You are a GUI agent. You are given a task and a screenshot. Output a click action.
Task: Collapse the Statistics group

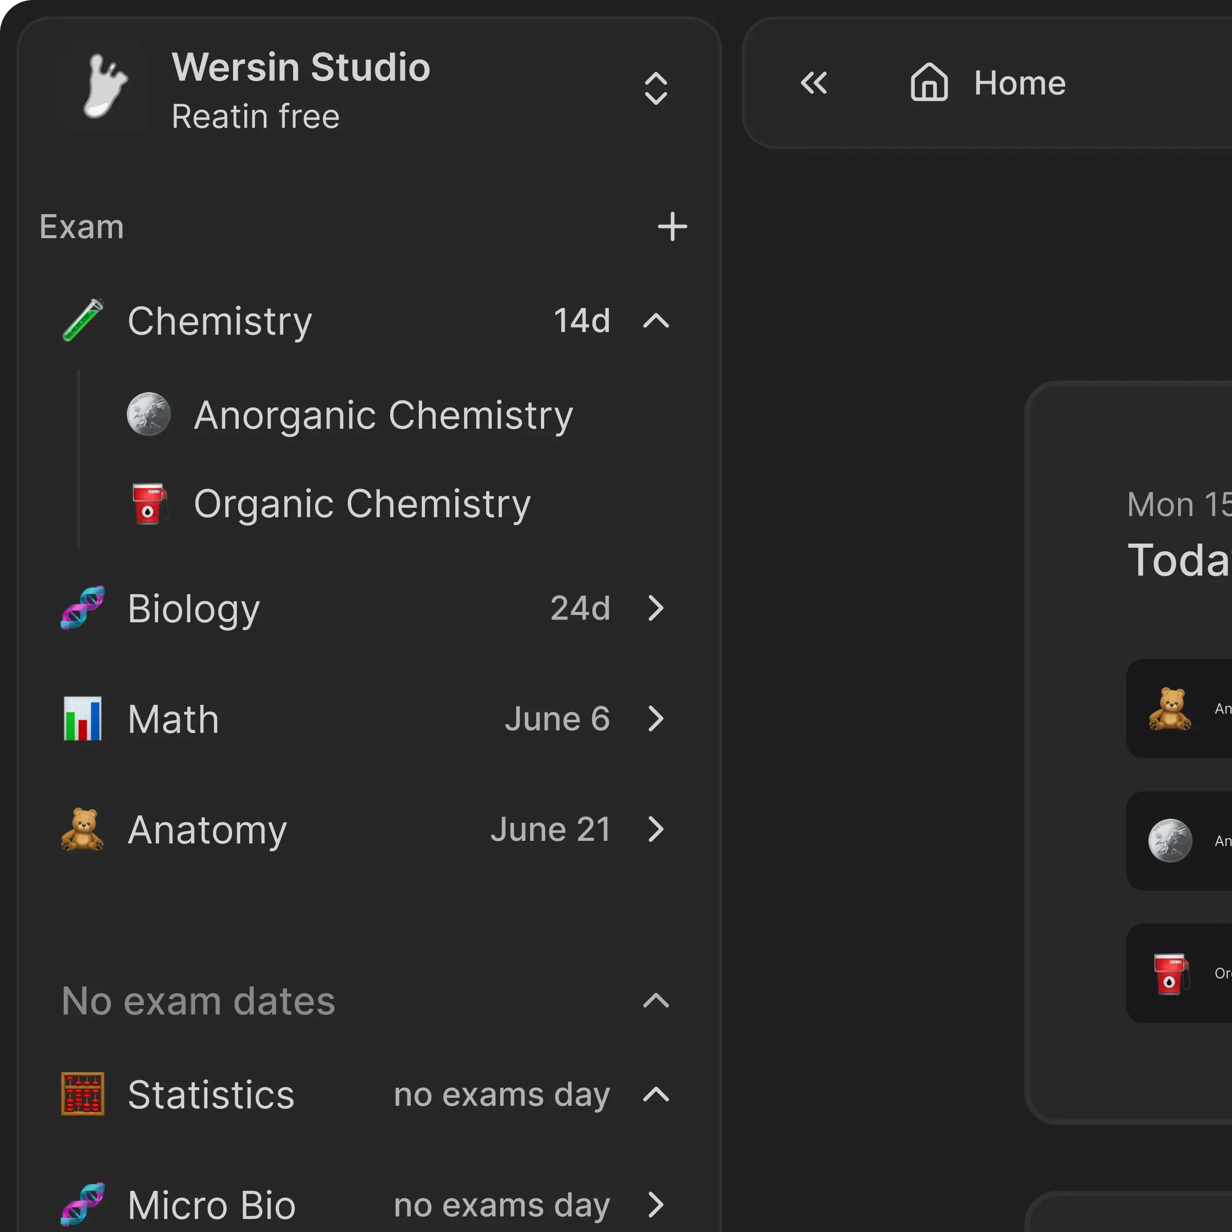(656, 1094)
